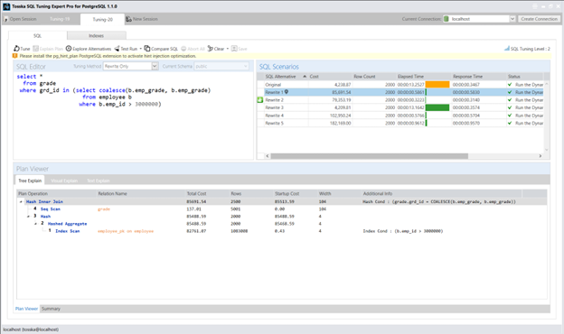Open the Current Schema dropdown
The height and width of the screenshot is (334, 564).
[246, 66]
